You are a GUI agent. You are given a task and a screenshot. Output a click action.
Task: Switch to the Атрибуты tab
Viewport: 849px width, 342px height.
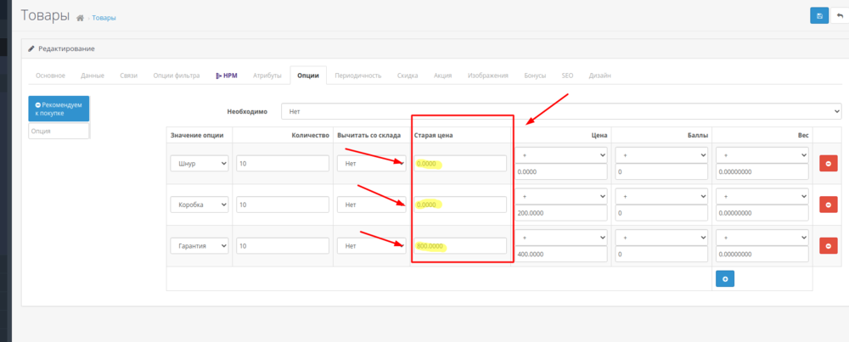(x=267, y=76)
